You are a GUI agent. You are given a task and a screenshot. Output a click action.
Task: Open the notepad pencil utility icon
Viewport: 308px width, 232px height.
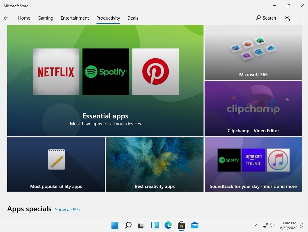(x=56, y=159)
